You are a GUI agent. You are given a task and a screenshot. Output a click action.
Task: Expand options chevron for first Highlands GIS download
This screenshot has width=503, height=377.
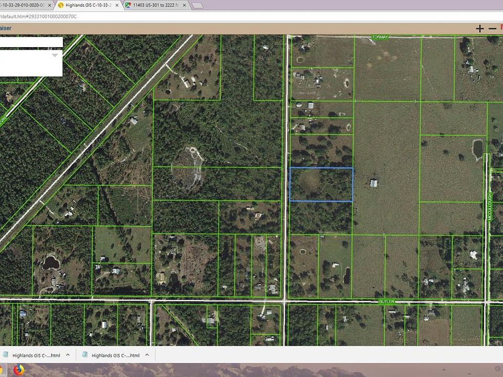point(68,355)
